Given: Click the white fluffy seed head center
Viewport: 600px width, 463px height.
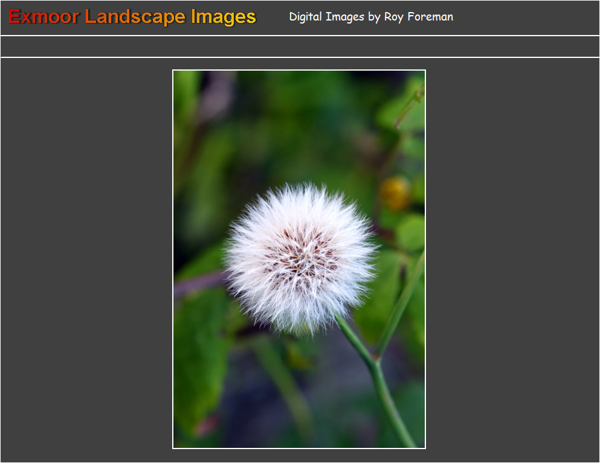Looking at the screenshot, I should coord(300,257).
